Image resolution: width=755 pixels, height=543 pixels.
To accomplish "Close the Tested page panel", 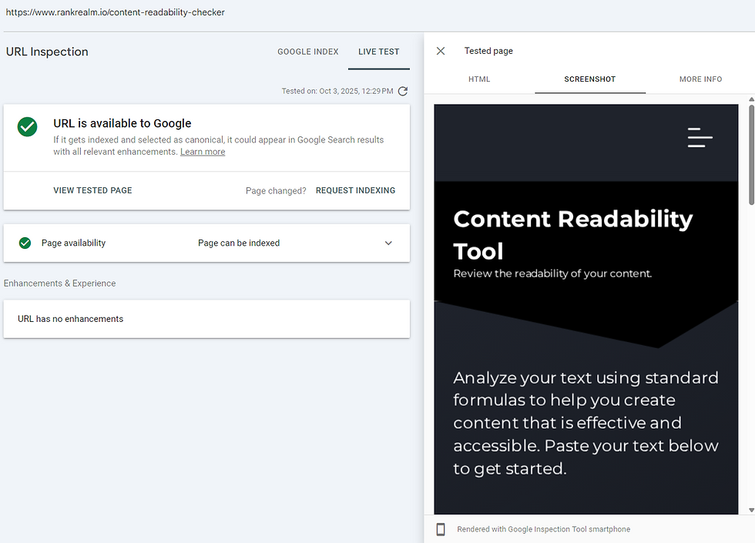I will [x=441, y=51].
